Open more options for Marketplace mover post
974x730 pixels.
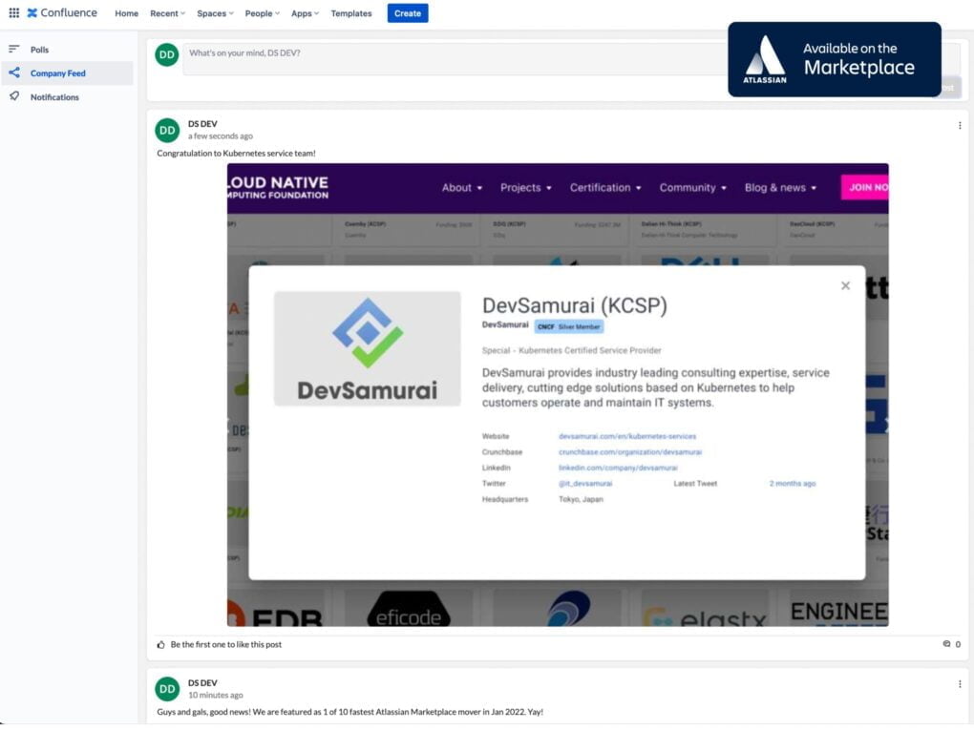pos(960,684)
